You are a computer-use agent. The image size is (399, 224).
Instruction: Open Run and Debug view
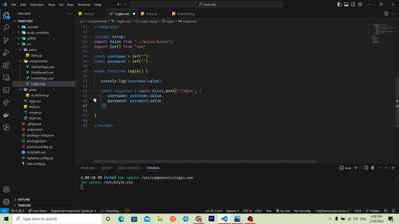click(x=6, y=52)
